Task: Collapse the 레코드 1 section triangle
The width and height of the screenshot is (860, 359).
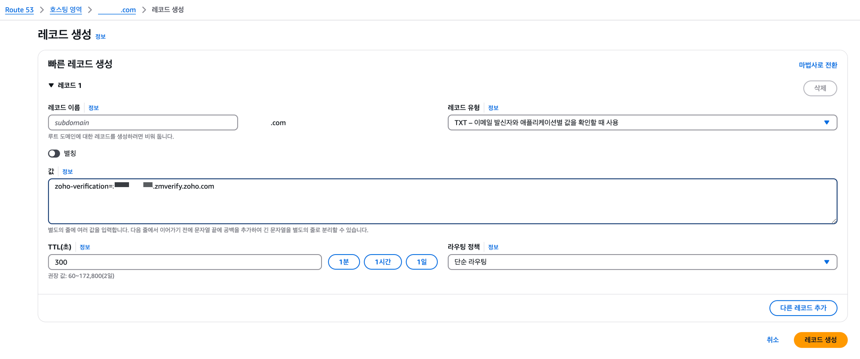Action: [x=51, y=85]
